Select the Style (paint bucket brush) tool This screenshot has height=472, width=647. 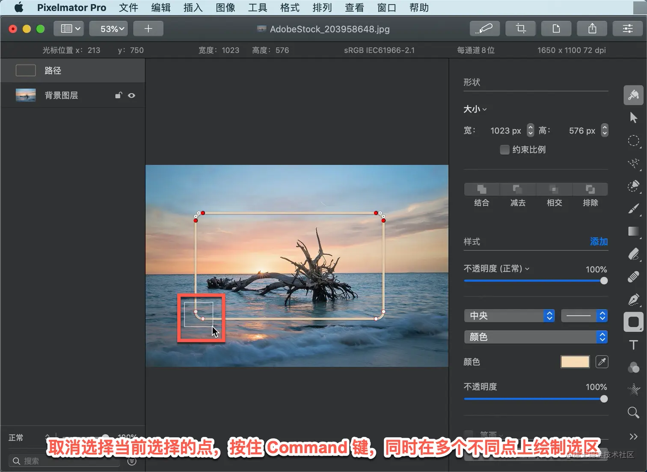click(633, 95)
